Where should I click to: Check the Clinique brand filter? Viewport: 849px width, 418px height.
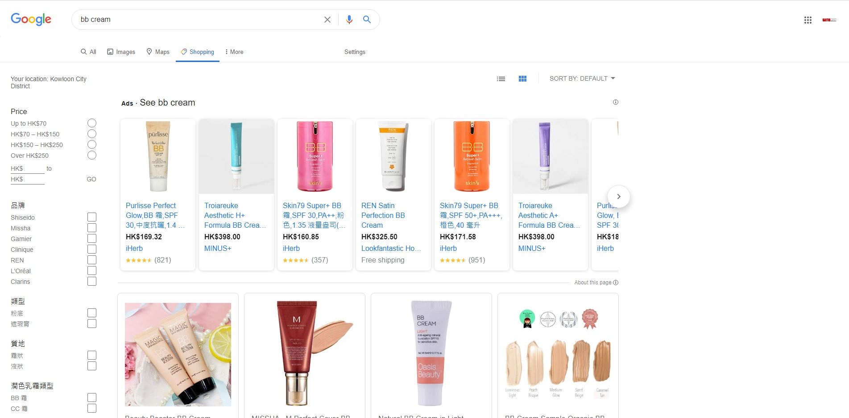[92, 249]
